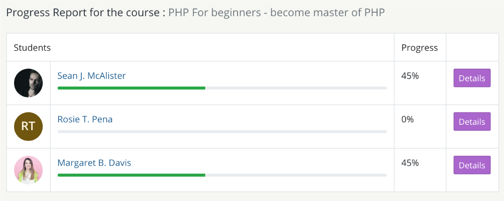Click the Students column header
The width and height of the screenshot is (504, 201).
[32, 48]
